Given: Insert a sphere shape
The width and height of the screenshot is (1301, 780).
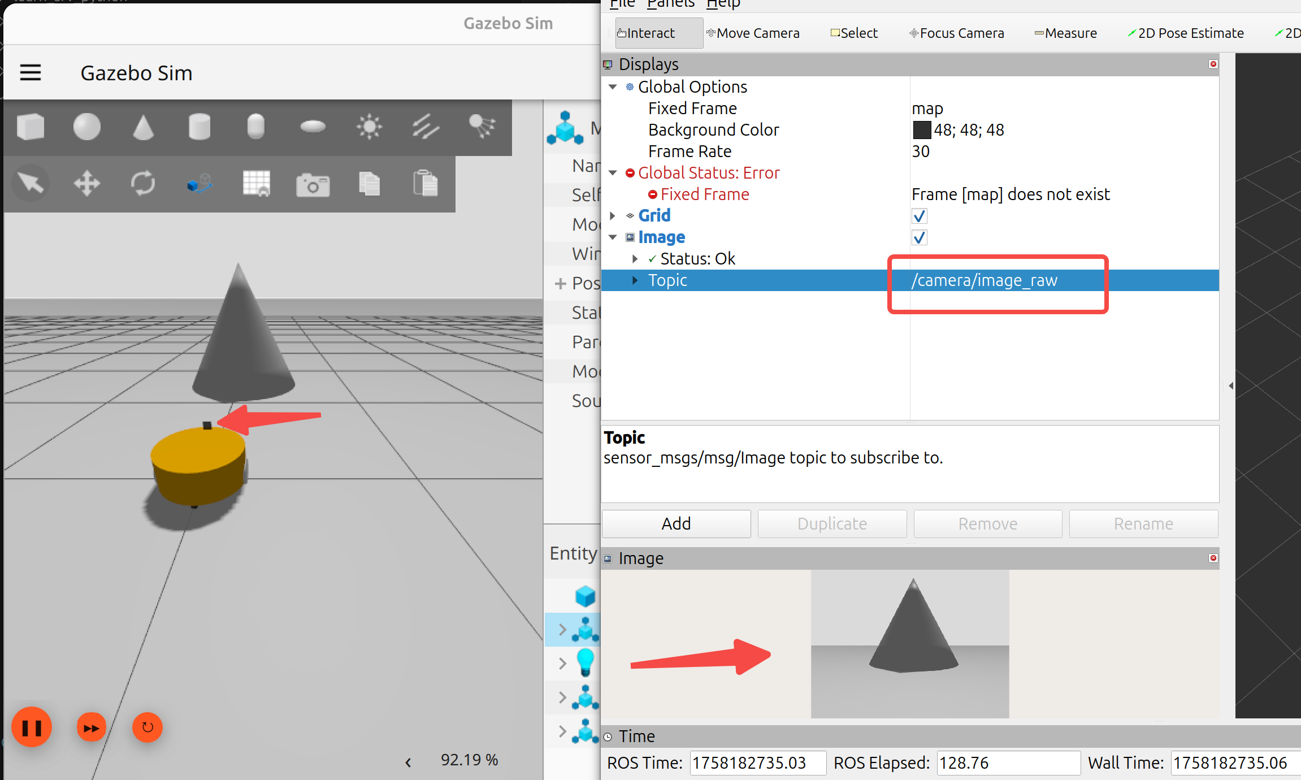Looking at the screenshot, I should (86, 127).
